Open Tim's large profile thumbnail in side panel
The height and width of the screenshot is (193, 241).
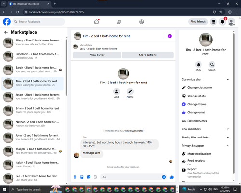point(205,40)
